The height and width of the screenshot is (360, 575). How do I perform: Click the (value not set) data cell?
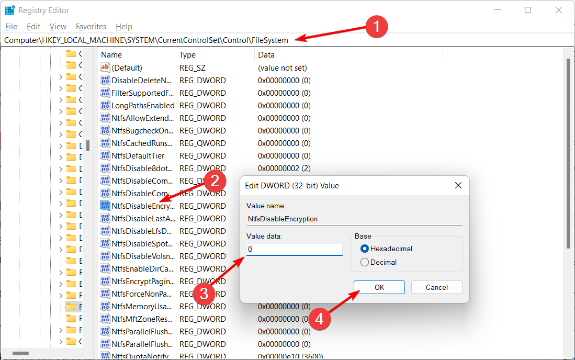pyautogui.click(x=283, y=68)
